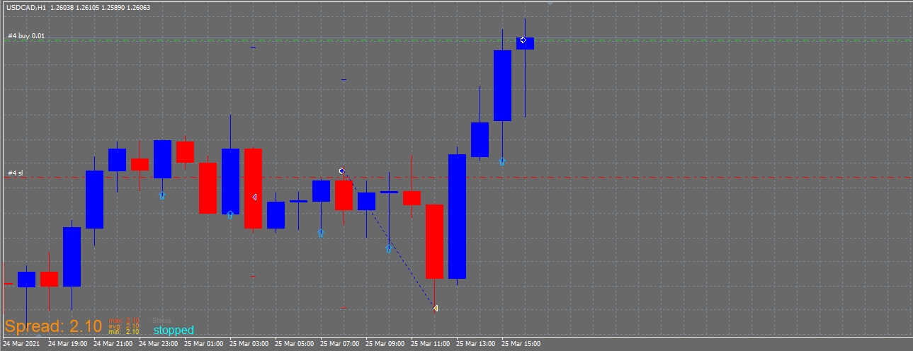Click the blue buy arrow on the #4 buy line

tap(523, 40)
